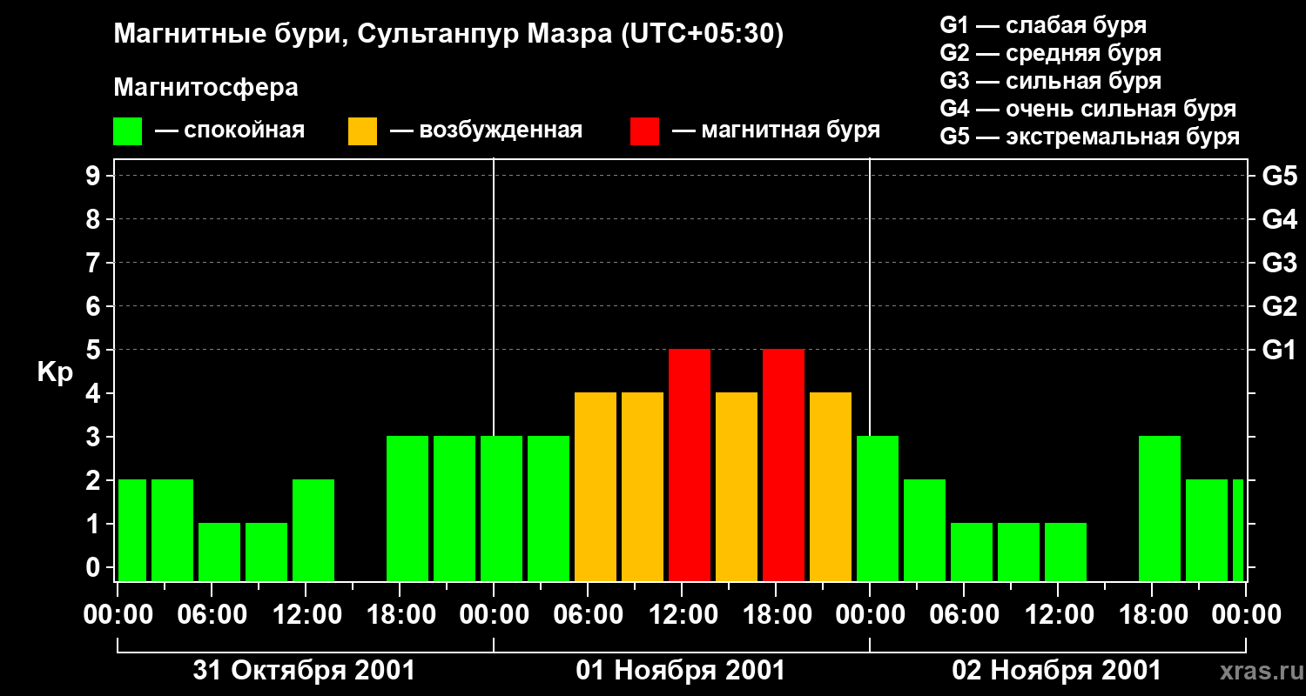Click the date label «02 Ноября 2001»

[1056, 671]
